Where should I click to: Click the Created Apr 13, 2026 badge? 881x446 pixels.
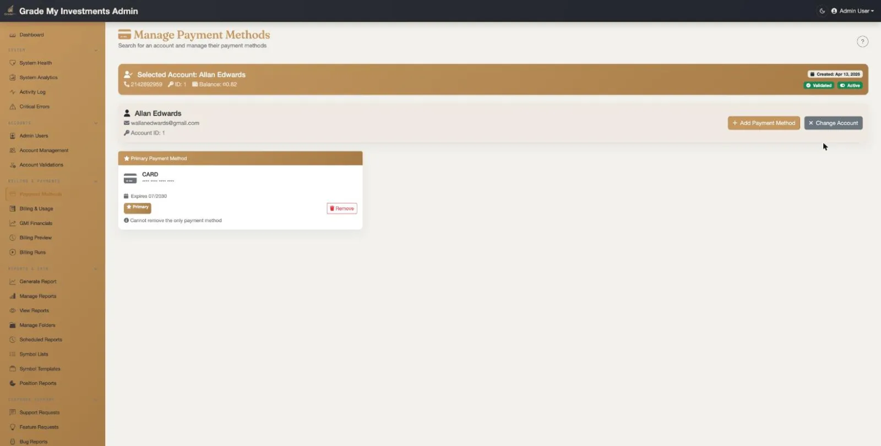point(835,74)
